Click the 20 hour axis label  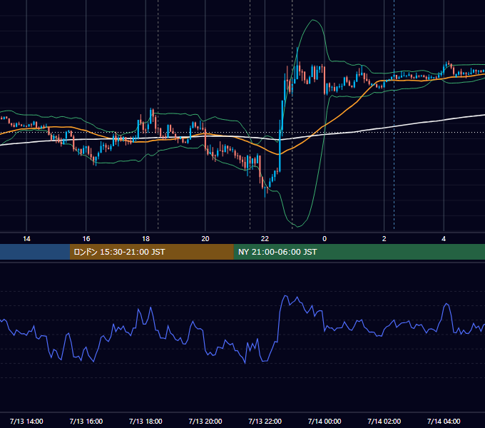[205, 239]
